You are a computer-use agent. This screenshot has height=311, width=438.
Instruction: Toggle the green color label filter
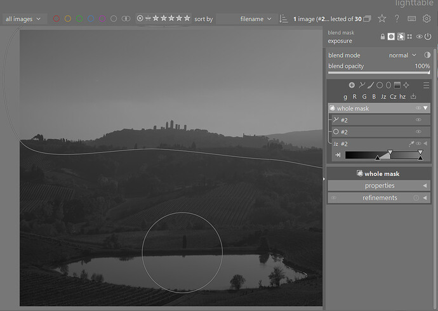point(79,18)
